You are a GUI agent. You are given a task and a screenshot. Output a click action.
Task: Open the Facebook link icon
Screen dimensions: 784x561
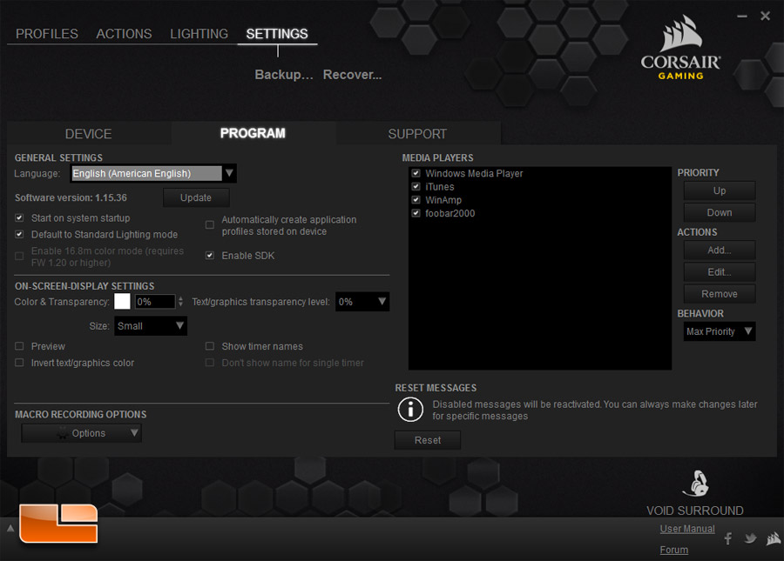728,538
